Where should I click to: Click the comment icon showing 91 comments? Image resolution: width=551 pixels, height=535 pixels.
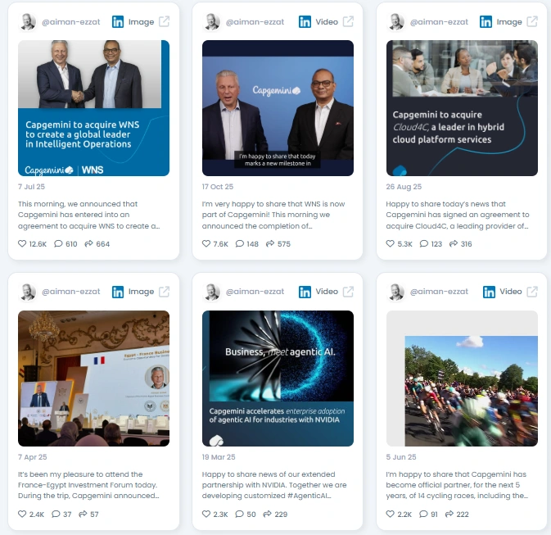point(423,514)
